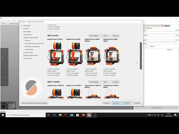Open Task View on the taskbar
Image resolution: width=179 pixels, height=134 pixels.
click(48, 115)
